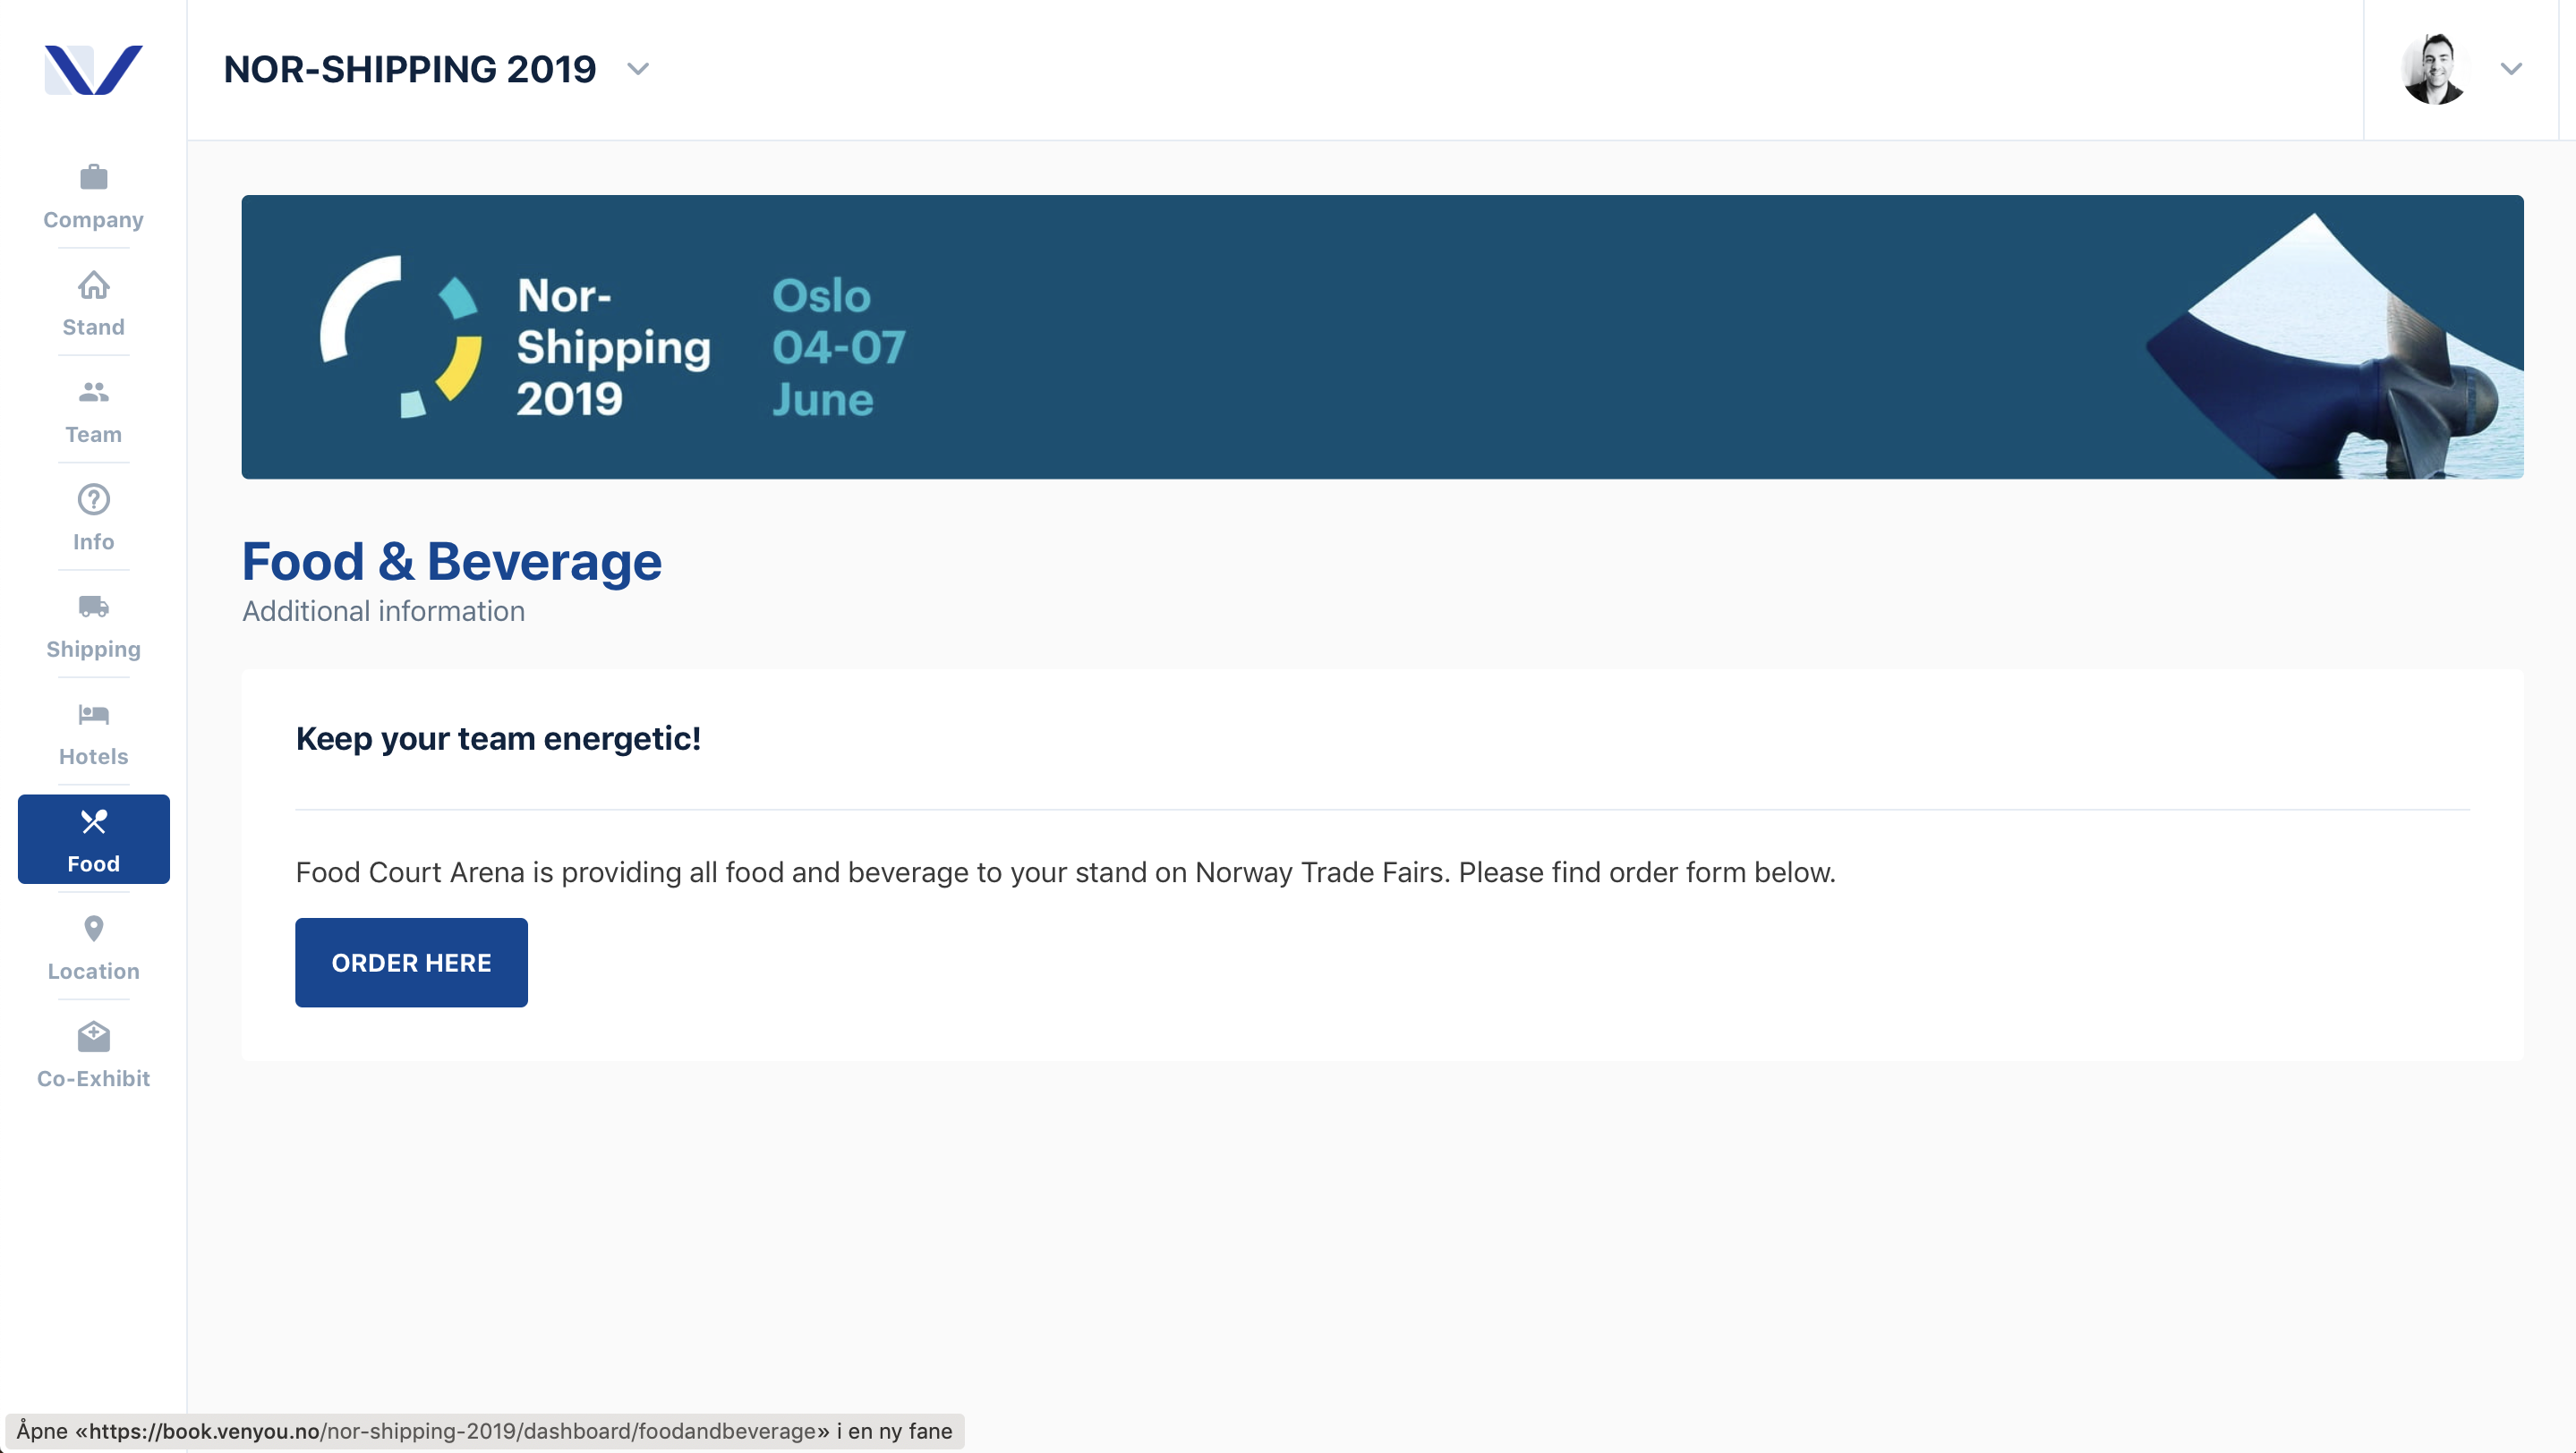Image resolution: width=2576 pixels, height=1453 pixels.
Task: Open the Team section label
Action: tap(93, 435)
